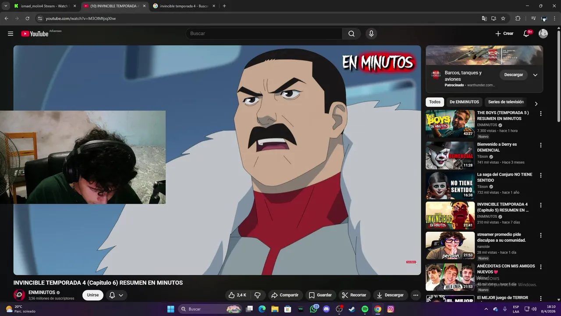Open the ENMINUTOS channel avatar

(x=19, y=295)
